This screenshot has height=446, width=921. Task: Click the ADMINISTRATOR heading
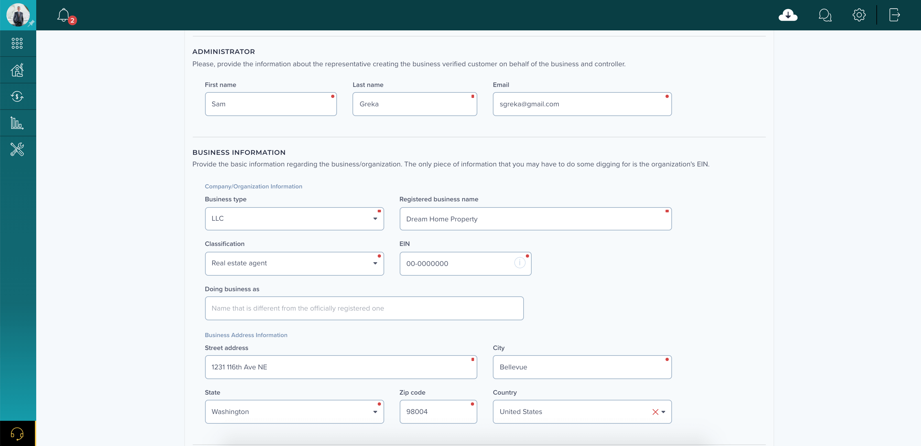(x=223, y=51)
